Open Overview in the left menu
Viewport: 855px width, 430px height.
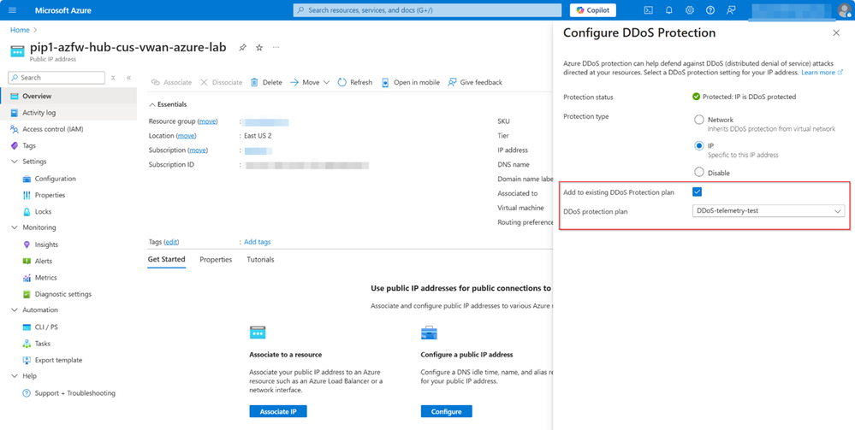click(x=68, y=96)
